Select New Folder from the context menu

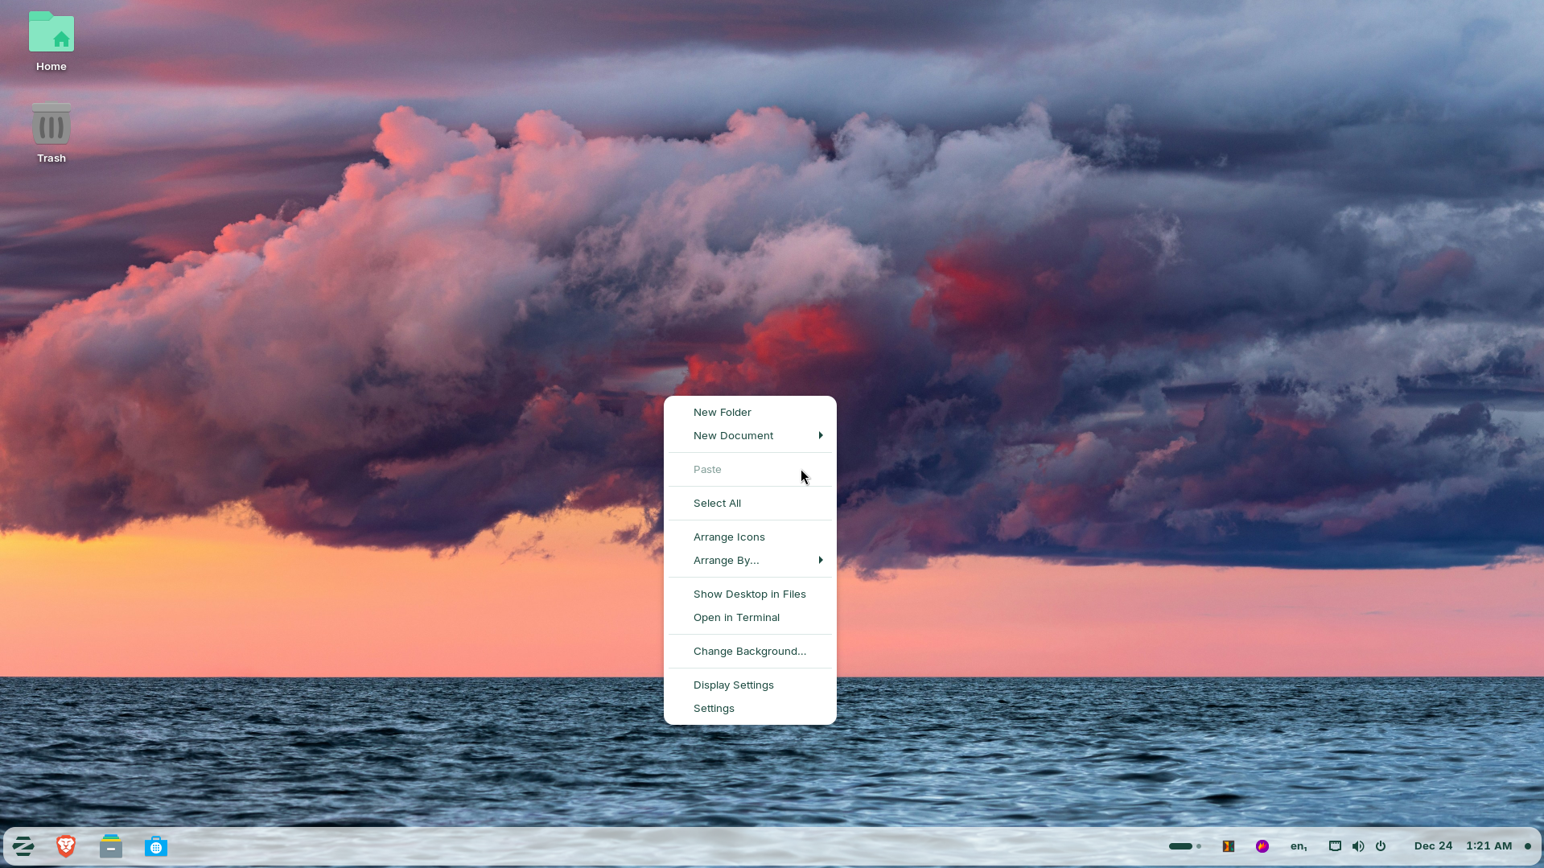pos(722,412)
